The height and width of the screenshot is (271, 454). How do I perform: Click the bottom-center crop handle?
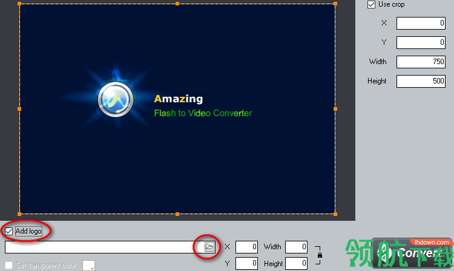coord(177,214)
